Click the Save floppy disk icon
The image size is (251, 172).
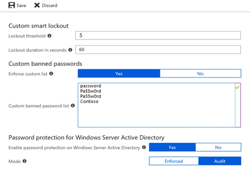pyautogui.click(x=12, y=5)
